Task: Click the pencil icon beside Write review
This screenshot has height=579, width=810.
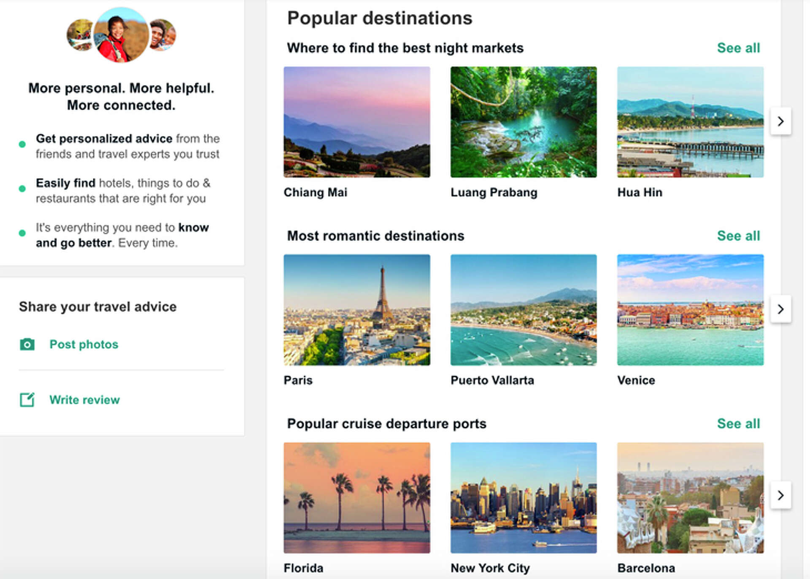Action: pos(27,400)
